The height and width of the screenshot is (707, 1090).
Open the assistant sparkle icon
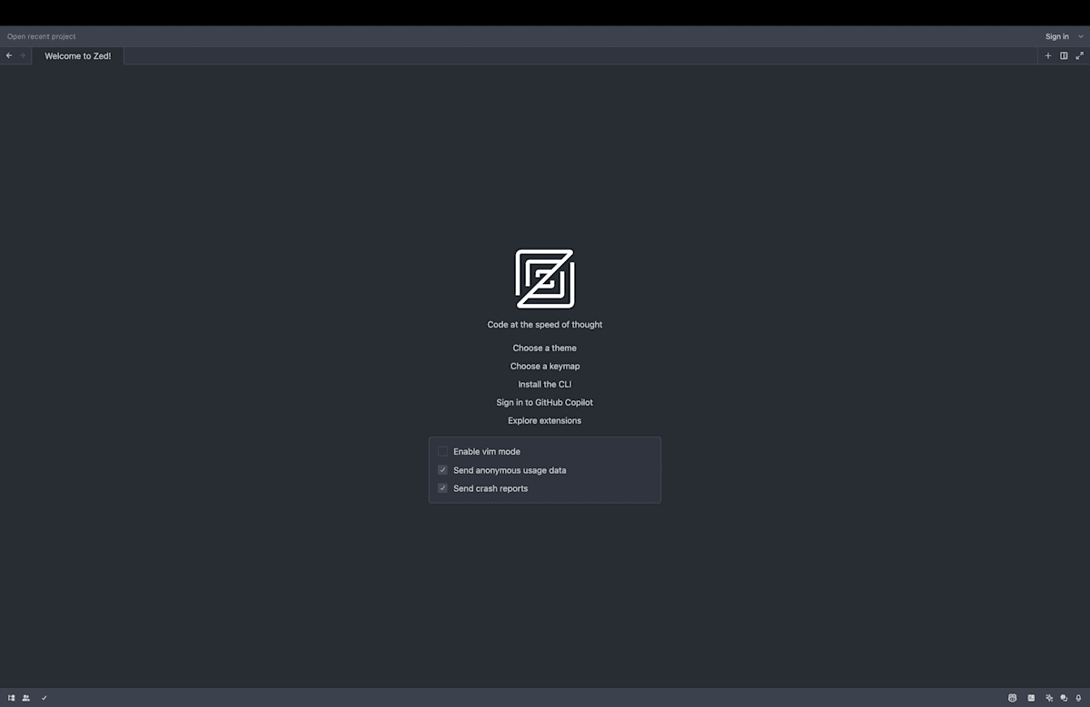point(1049,698)
